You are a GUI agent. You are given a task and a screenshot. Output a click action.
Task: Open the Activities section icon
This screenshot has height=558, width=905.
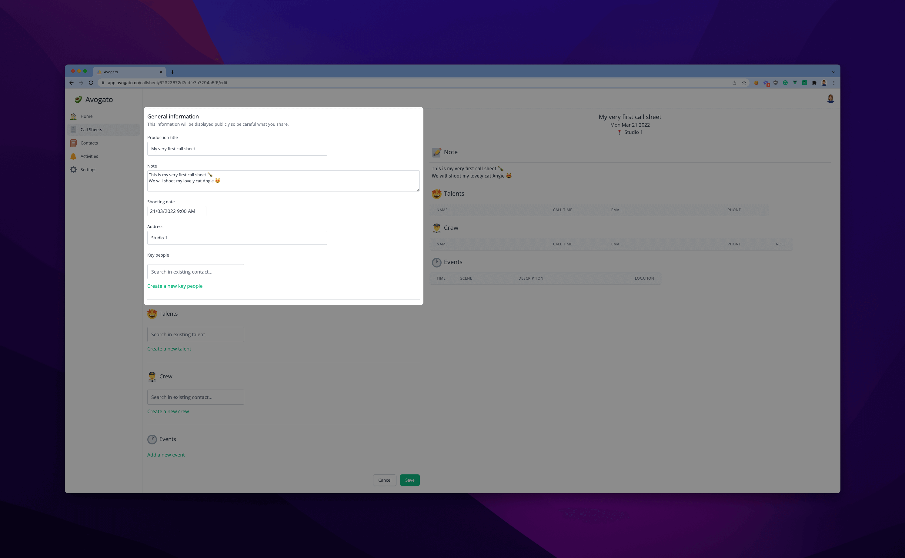(x=73, y=156)
